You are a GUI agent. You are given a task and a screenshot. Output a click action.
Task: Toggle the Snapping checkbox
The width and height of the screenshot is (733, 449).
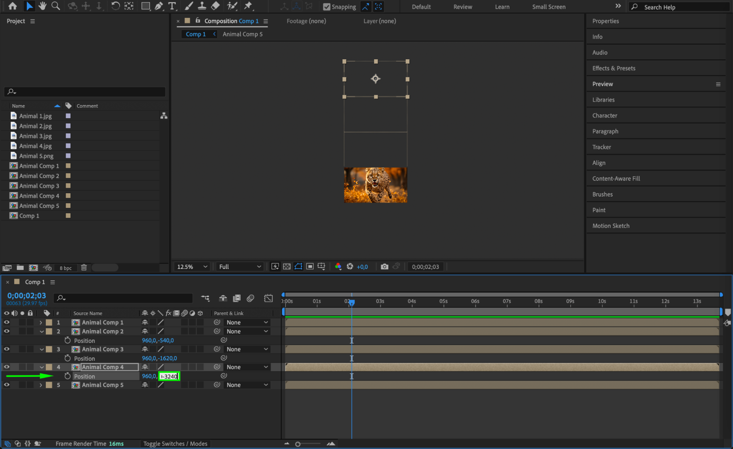(x=326, y=7)
